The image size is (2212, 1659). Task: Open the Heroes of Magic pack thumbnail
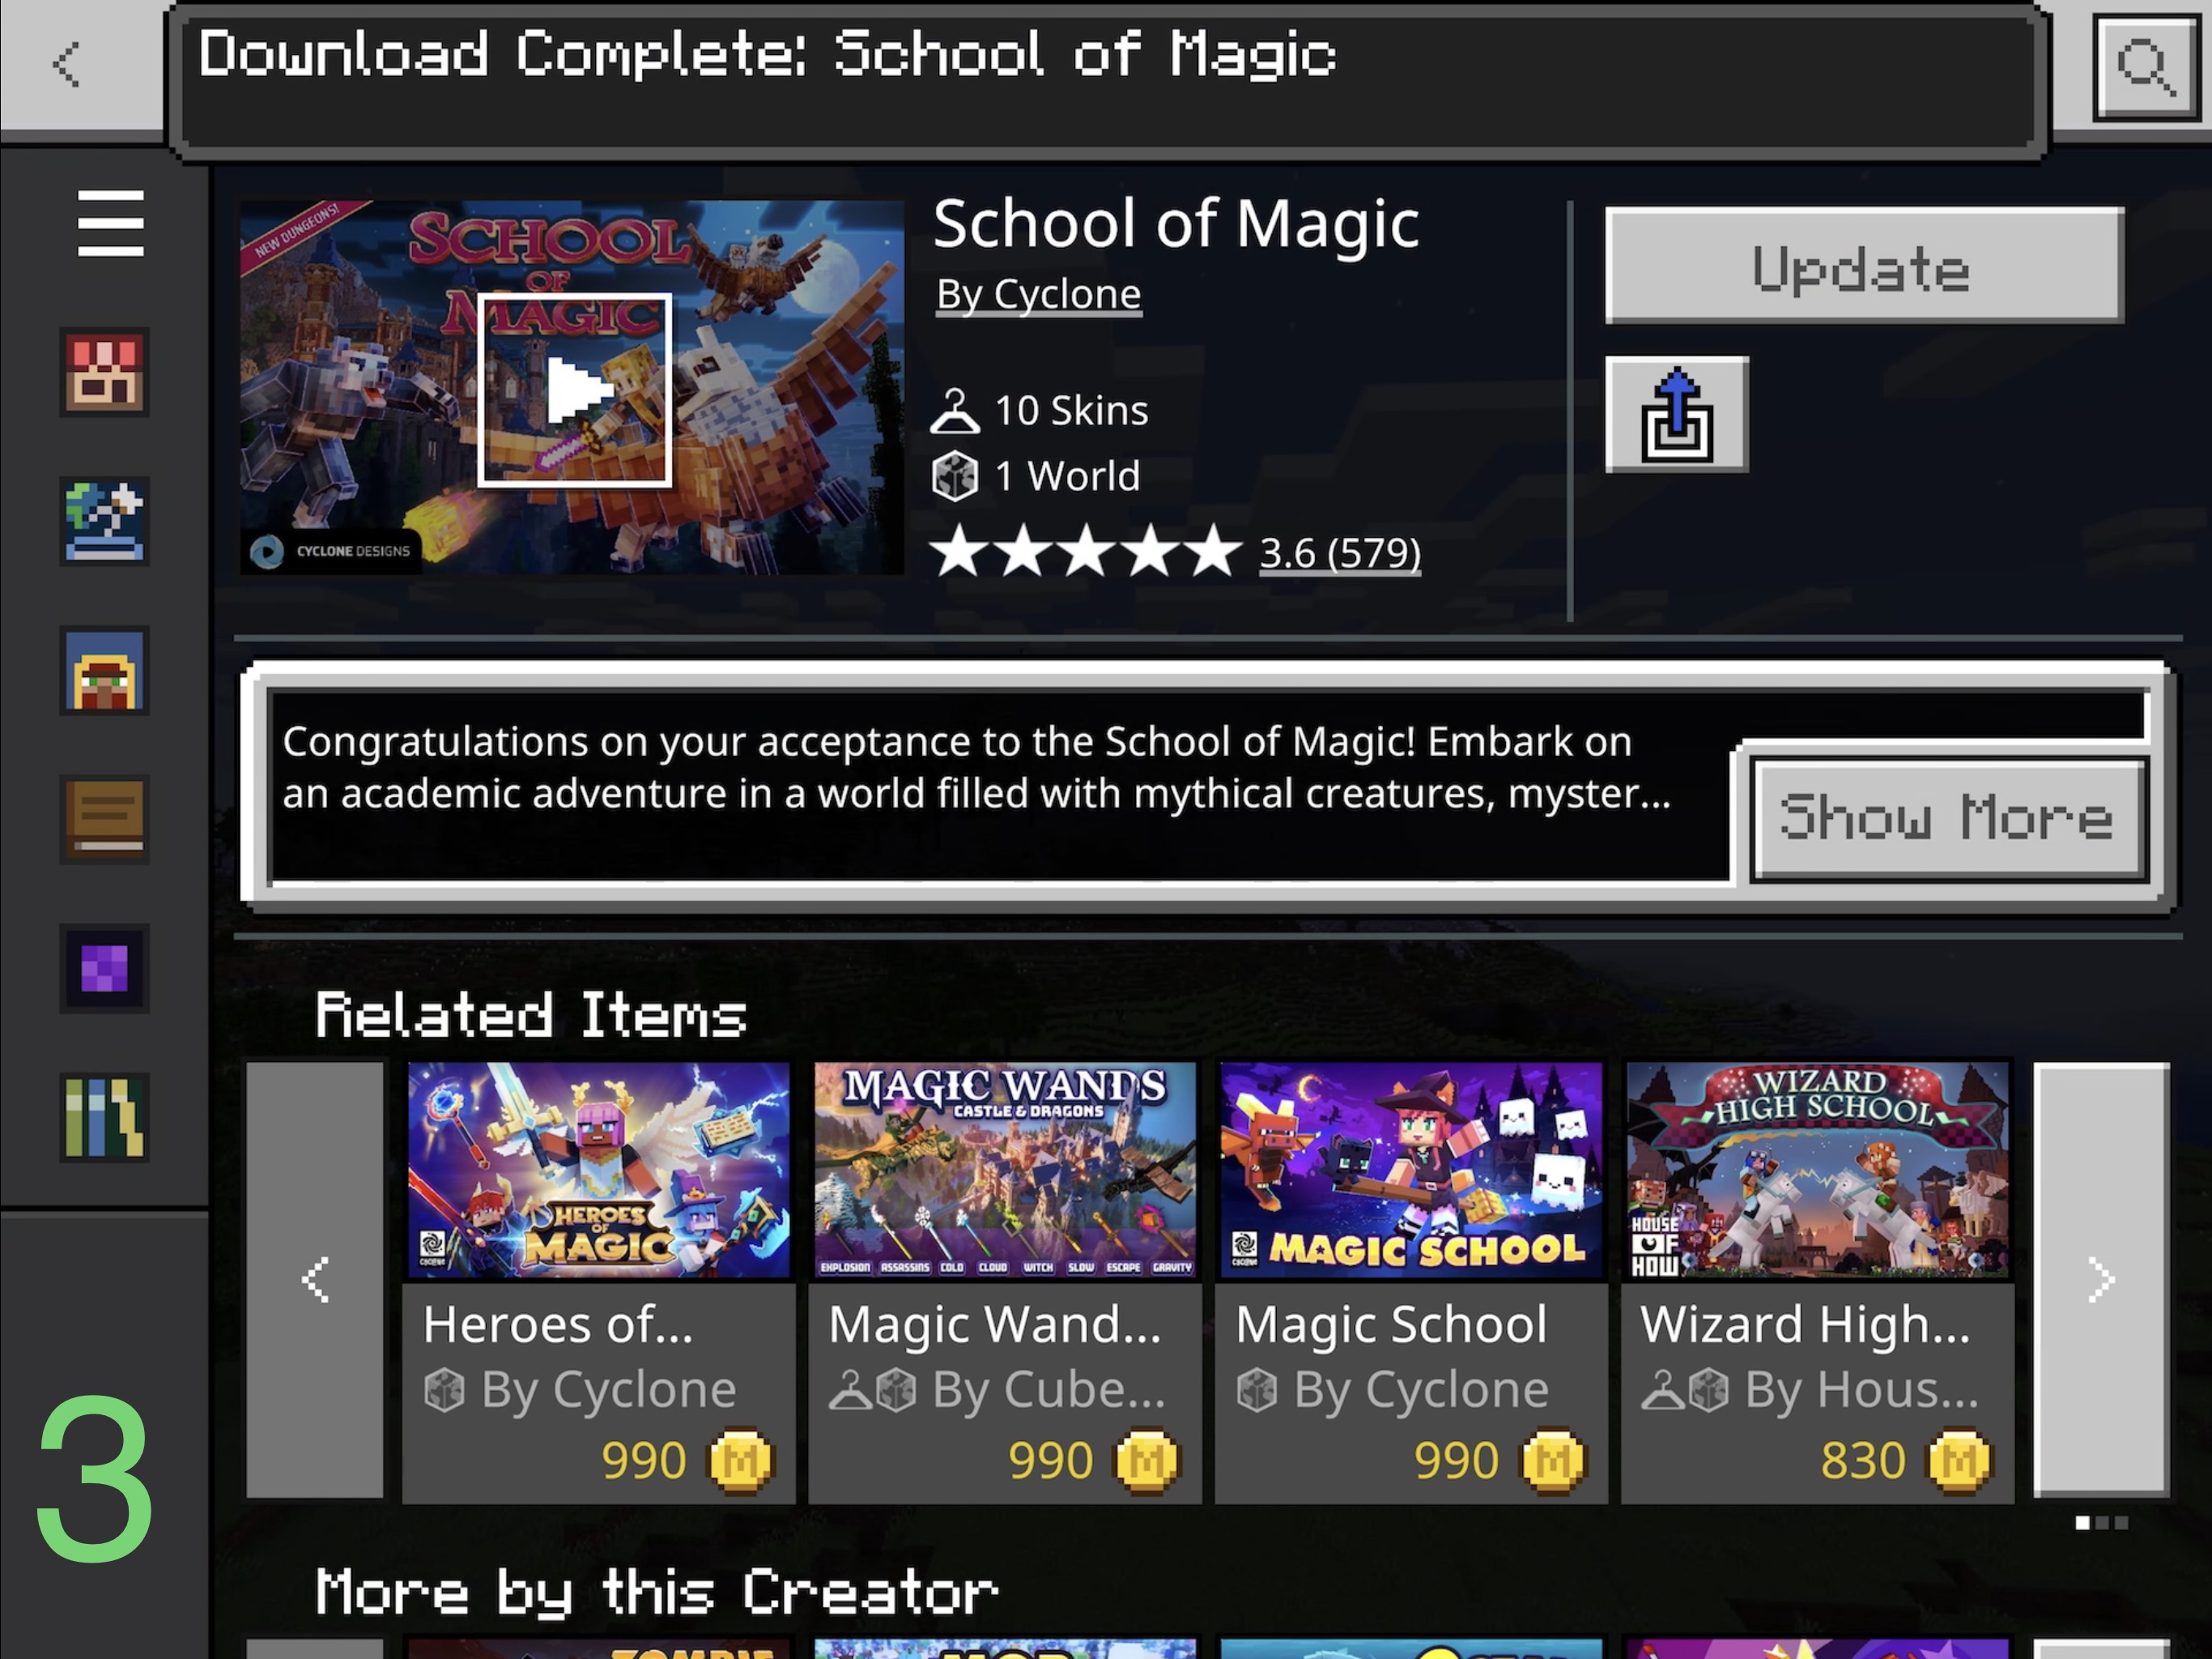(x=599, y=1171)
